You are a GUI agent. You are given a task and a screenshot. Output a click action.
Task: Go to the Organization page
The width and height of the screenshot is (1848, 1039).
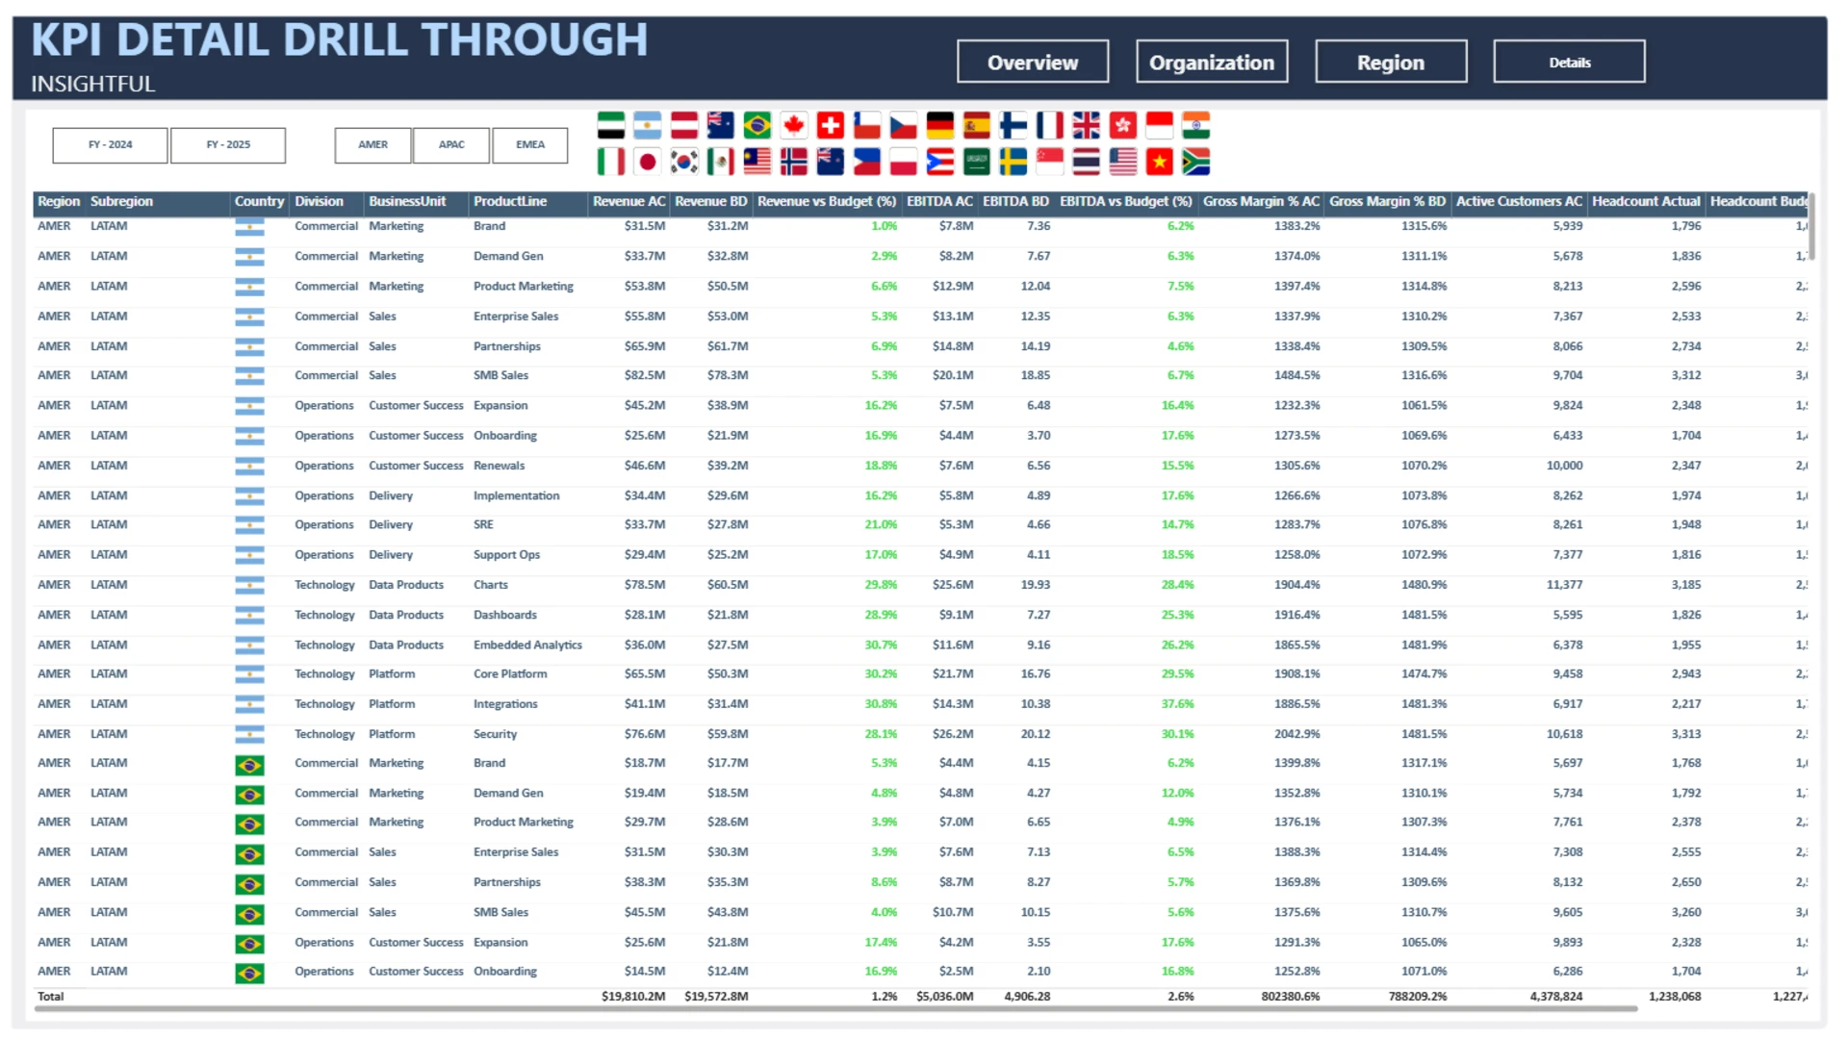coord(1211,63)
